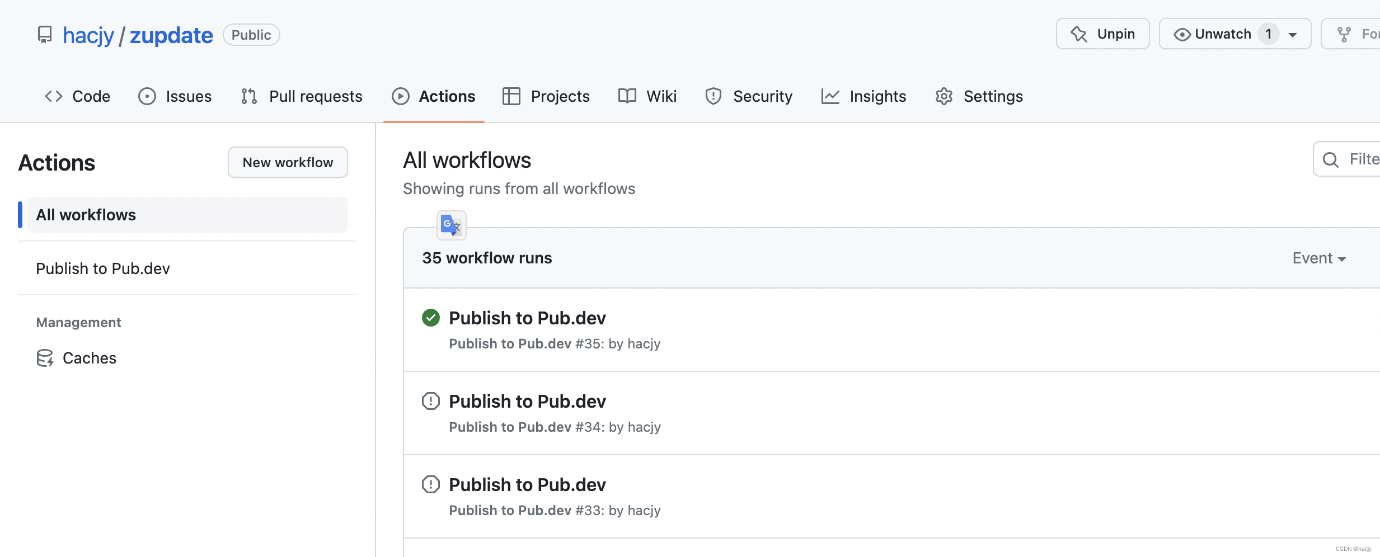Click the "All workflows" page heading
The width and height of the screenshot is (1380, 557).
click(x=467, y=160)
